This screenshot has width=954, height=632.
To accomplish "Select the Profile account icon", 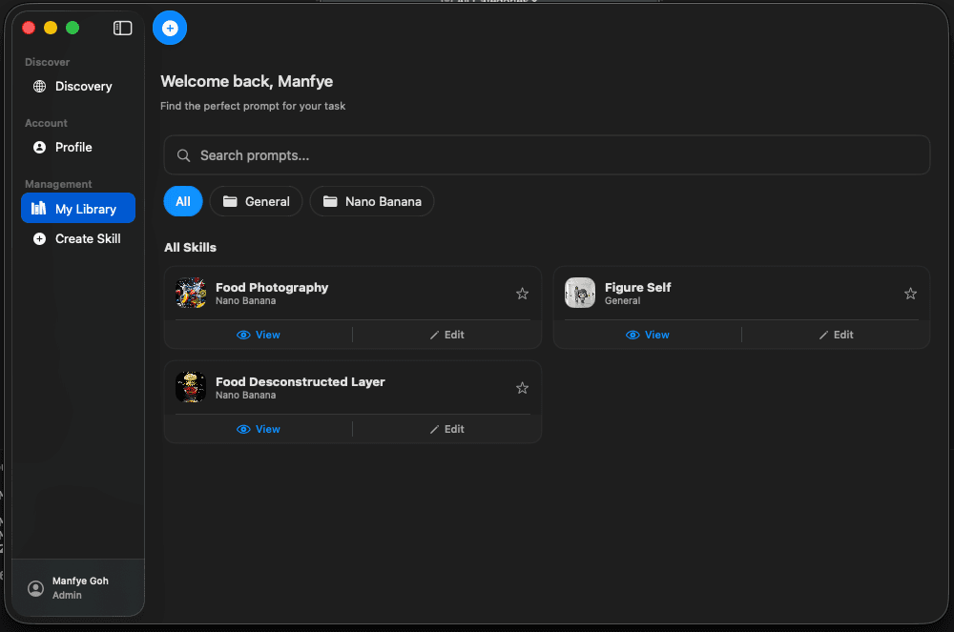I will (x=39, y=147).
